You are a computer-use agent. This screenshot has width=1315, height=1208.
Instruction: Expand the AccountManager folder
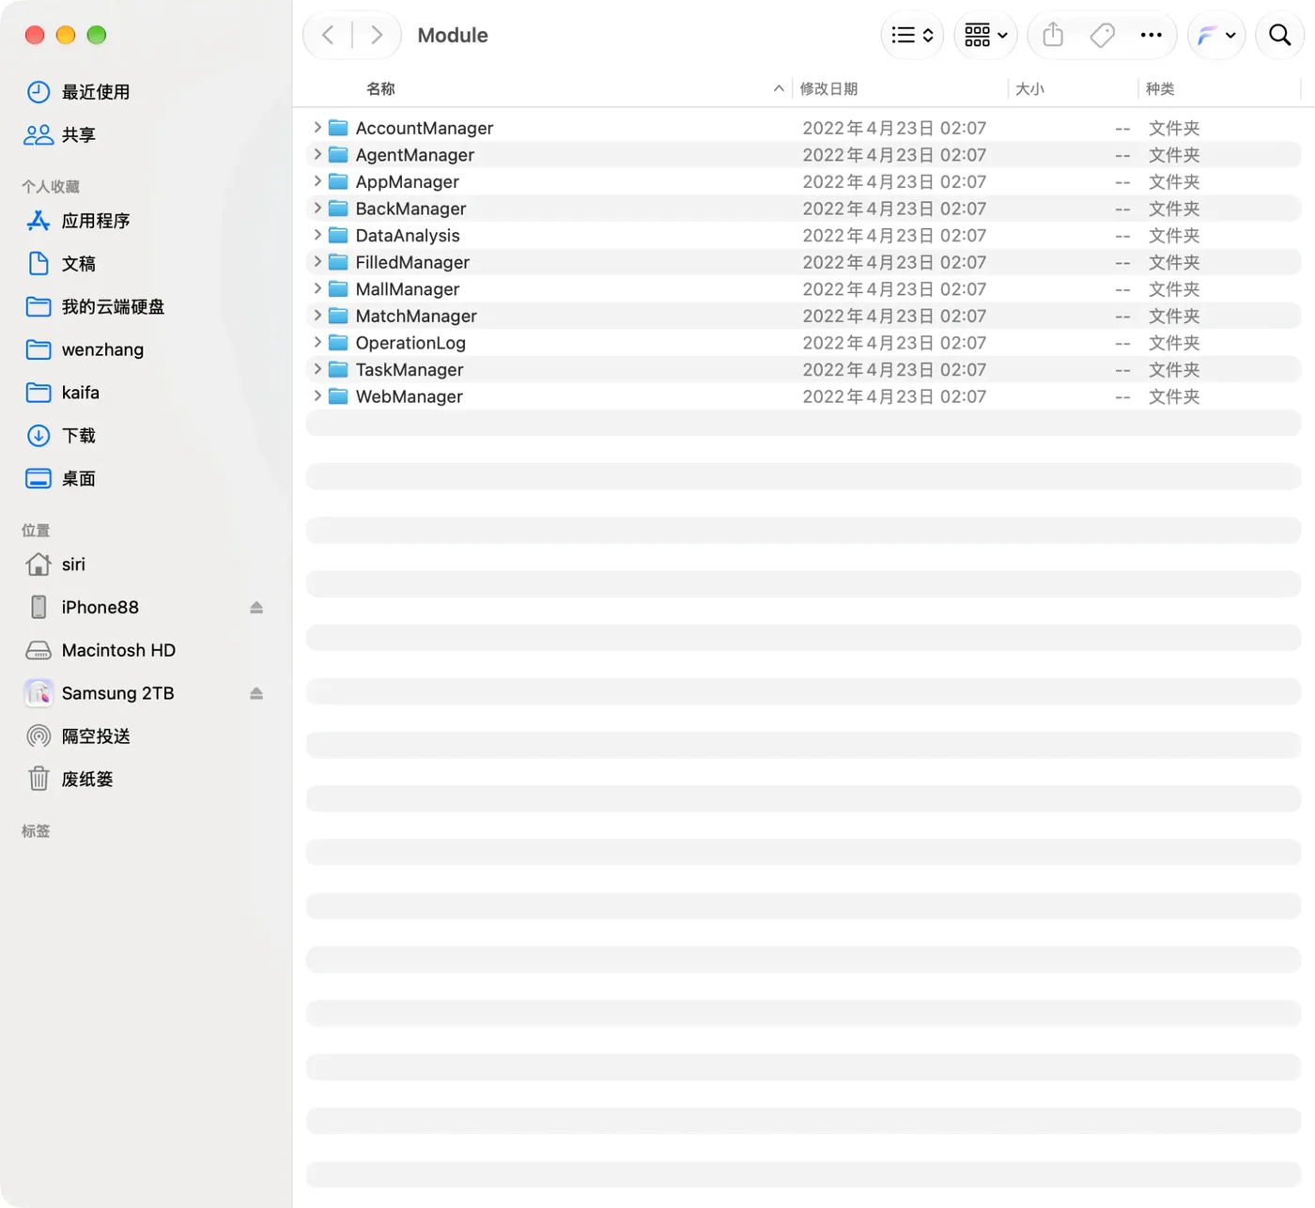(x=317, y=128)
